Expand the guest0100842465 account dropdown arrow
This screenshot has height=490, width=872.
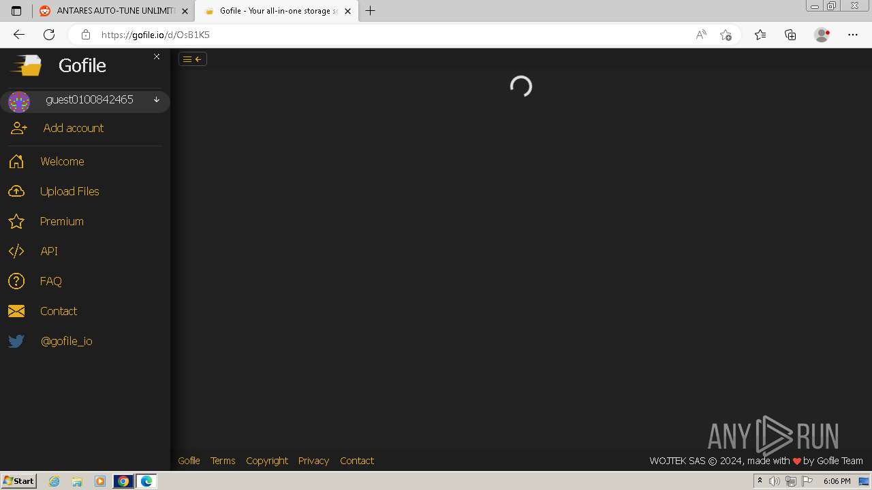157,99
